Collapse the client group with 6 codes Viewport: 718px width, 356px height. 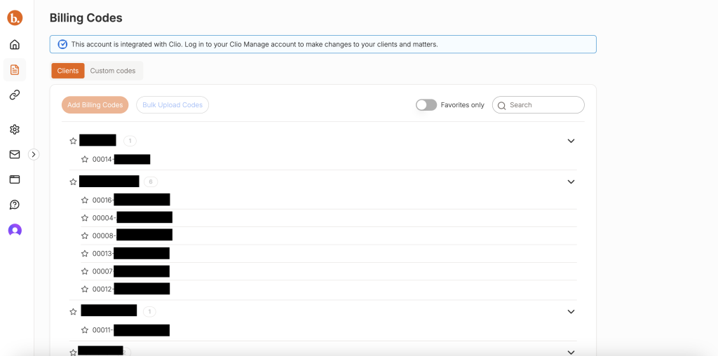tap(571, 182)
